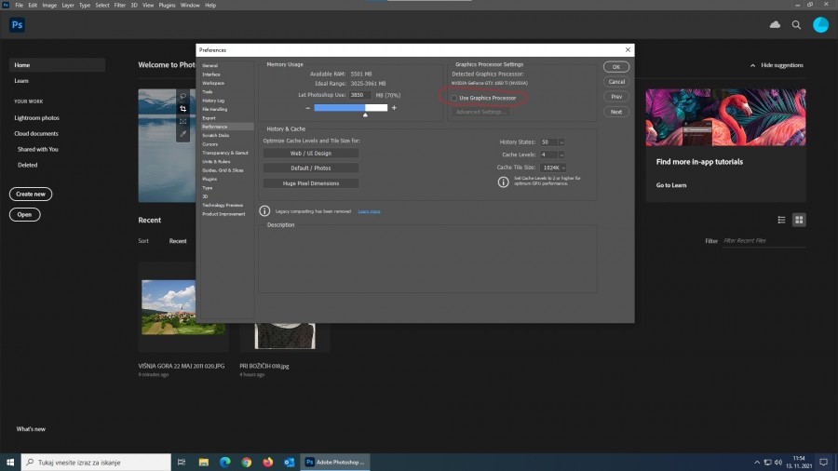Open the Filter menu in menu bar
838x471 pixels.
pyautogui.click(x=119, y=5)
